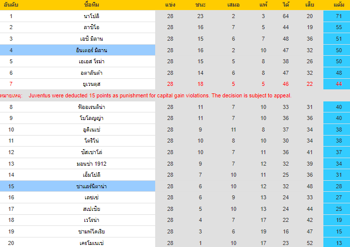This screenshot has height=247, width=350.
Task: Select the แพ้ losses column header
Action: [263, 5]
